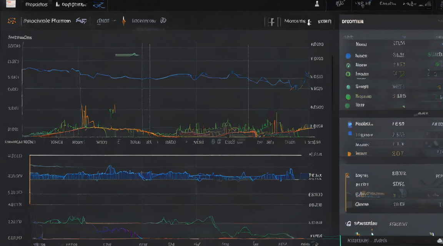The height and width of the screenshot is (246, 443).
Task: Click the rightmost text button beside Motouris
Action: pyautogui.click(x=324, y=22)
